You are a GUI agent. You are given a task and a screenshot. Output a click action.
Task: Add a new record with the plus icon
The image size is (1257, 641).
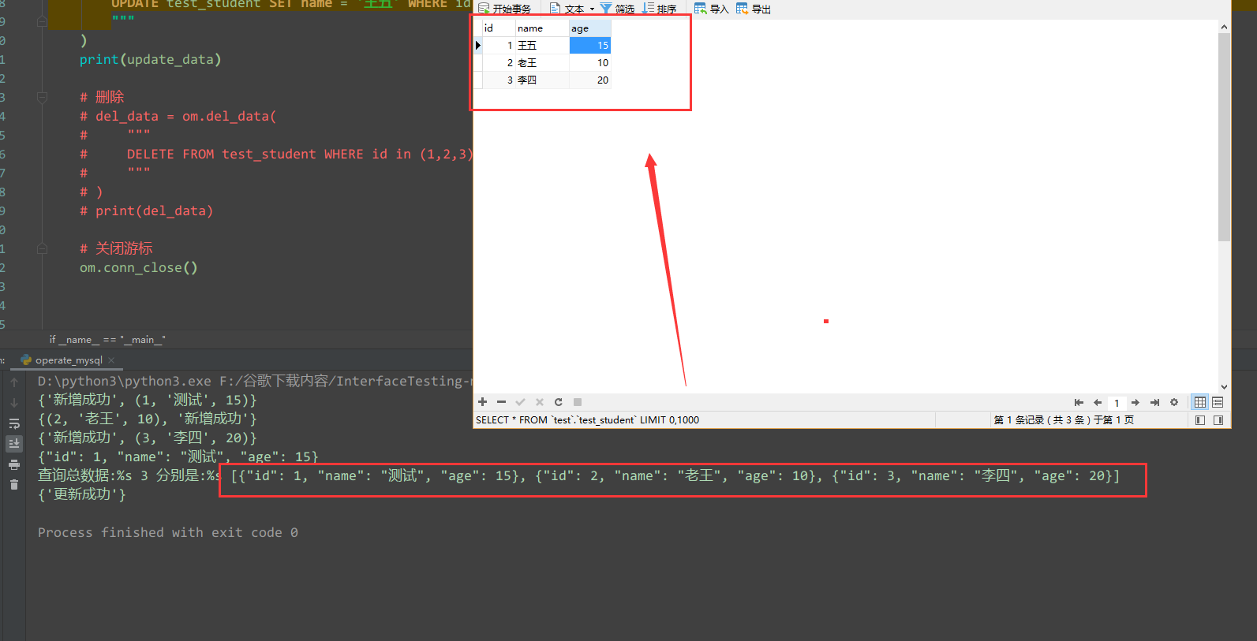coord(483,402)
